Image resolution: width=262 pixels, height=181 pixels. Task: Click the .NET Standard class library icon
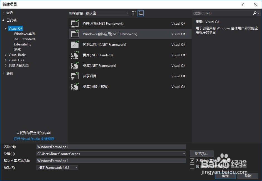(75, 55)
